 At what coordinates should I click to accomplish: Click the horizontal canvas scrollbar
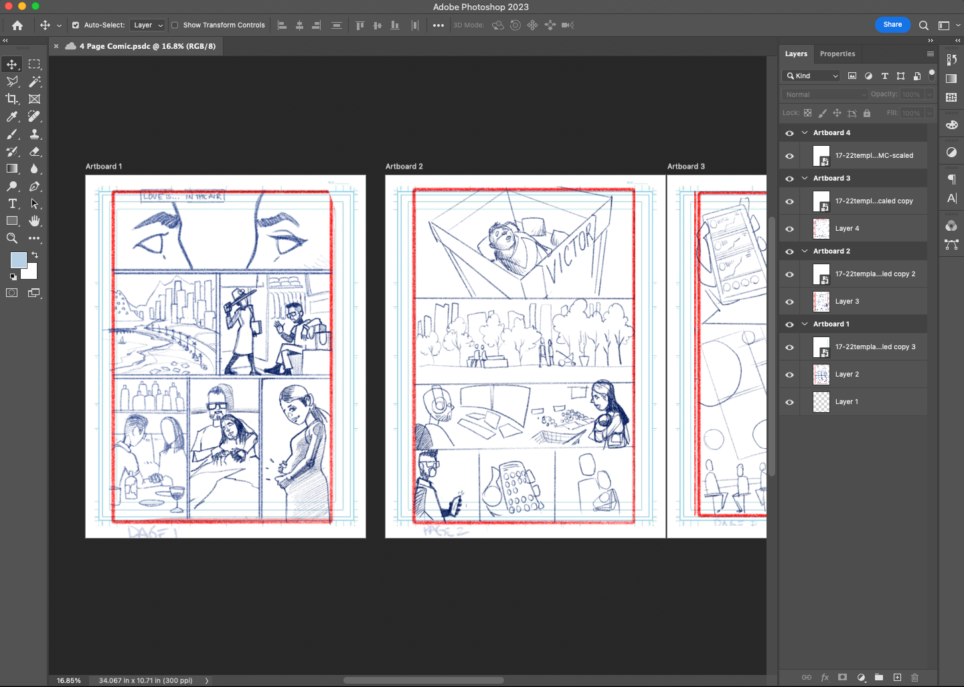coord(424,680)
